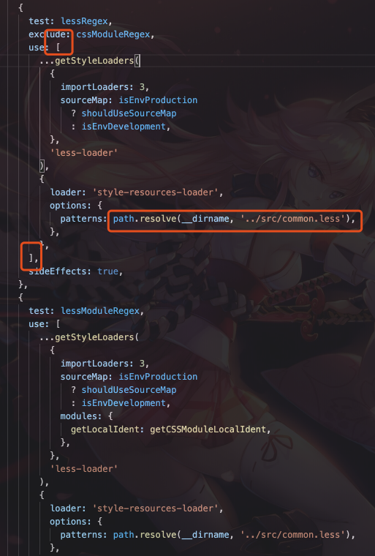Click isEnvProduction in the first sourceMap line

click(158, 100)
